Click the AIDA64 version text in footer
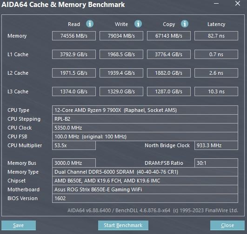247x234 pixels. click(x=153, y=210)
